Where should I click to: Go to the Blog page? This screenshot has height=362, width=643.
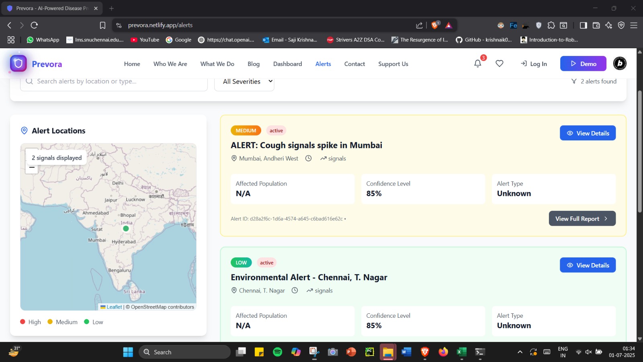pos(254,64)
